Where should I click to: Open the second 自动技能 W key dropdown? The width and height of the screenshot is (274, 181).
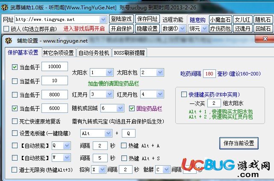67,158
